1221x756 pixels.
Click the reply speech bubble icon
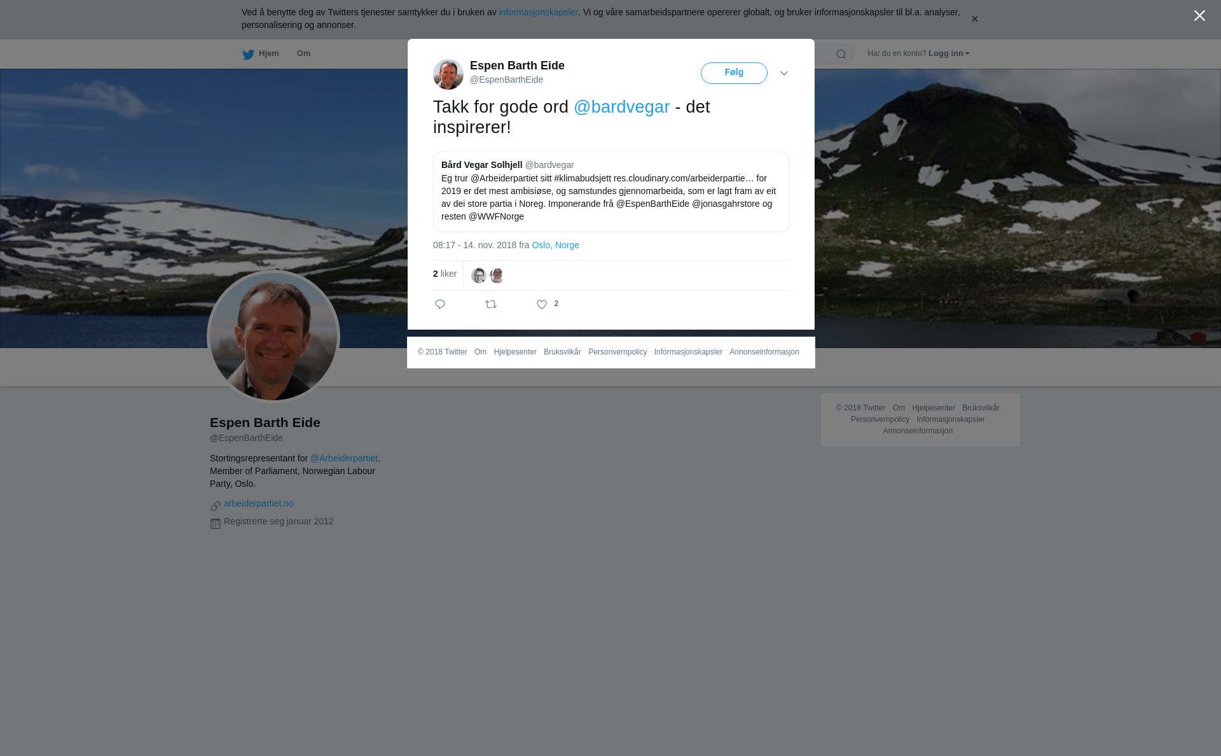[x=440, y=304]
